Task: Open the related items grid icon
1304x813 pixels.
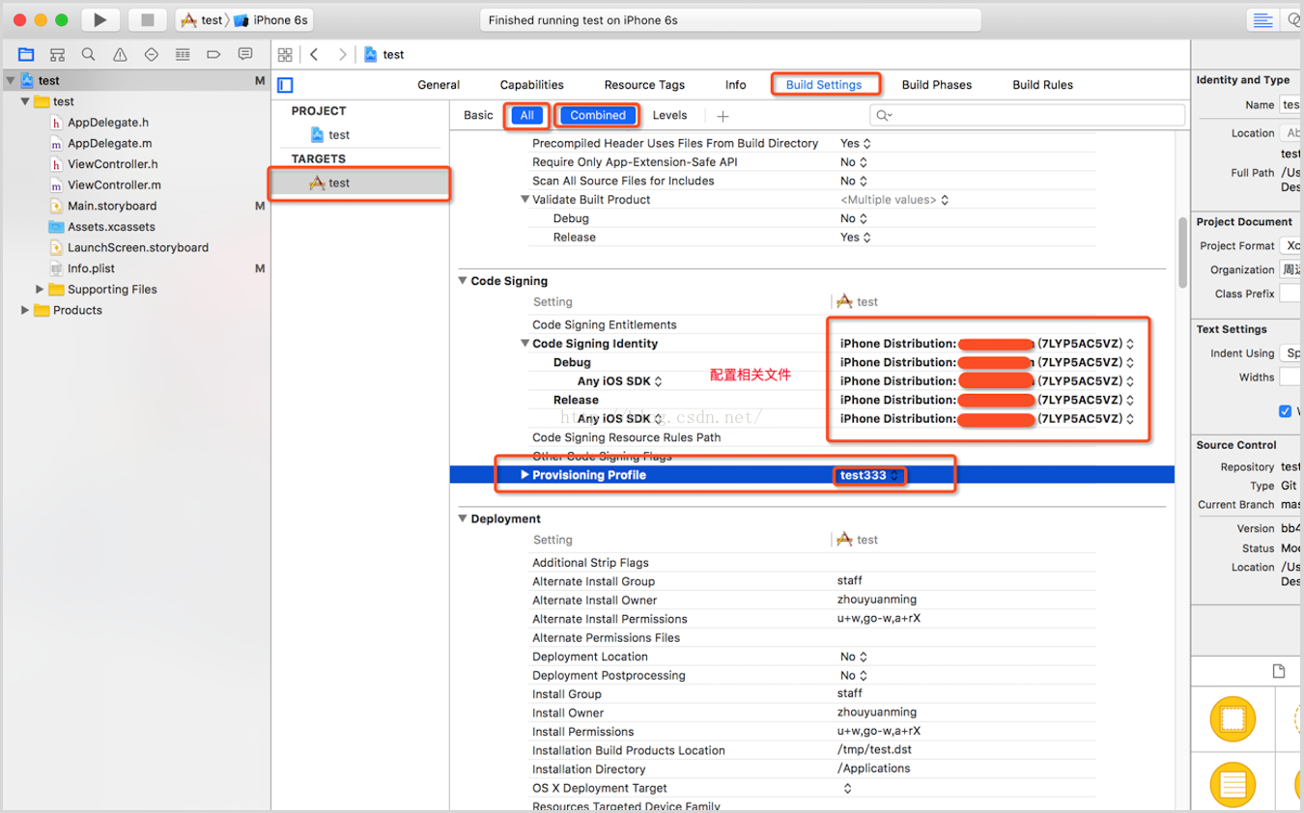Action: 285,55
